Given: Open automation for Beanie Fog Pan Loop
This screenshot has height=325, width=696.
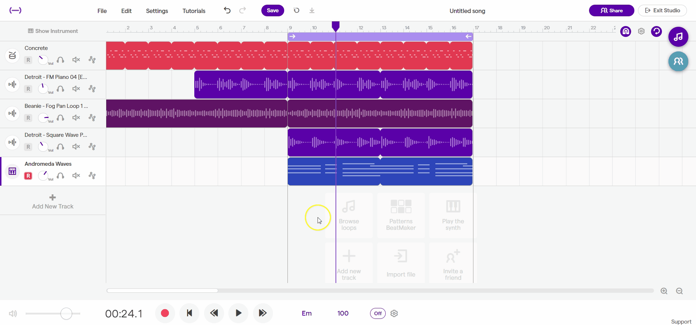Looking at the screenshot, I should click(x=92, y=118).
